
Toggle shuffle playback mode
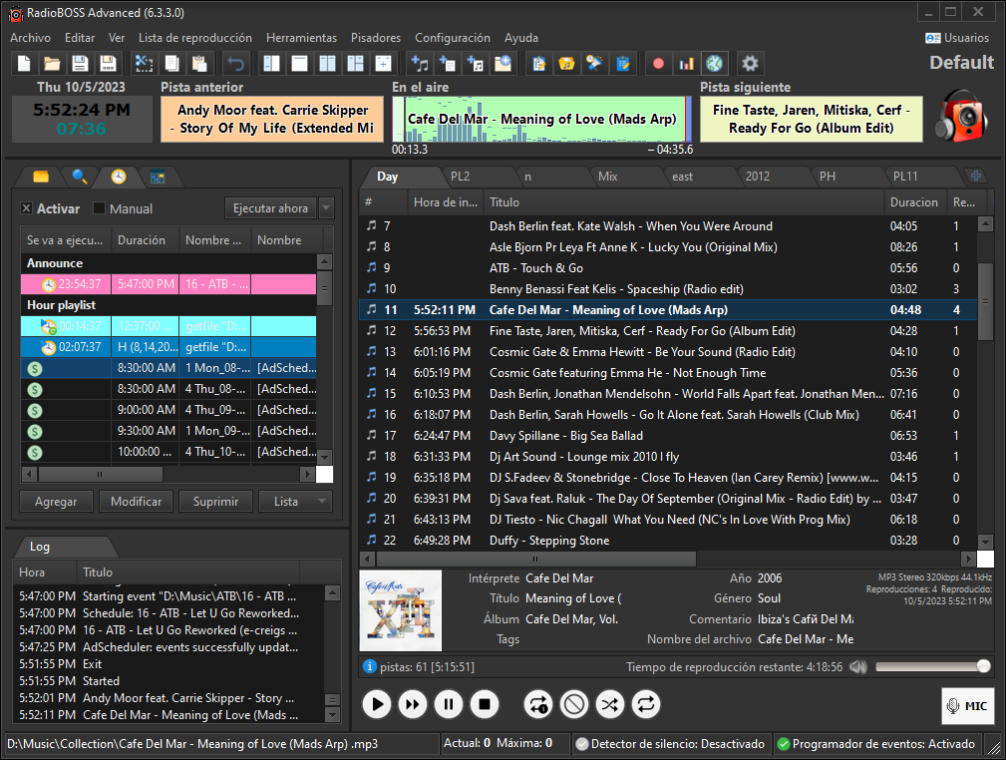pyautogui.click(x=609, y=705)
